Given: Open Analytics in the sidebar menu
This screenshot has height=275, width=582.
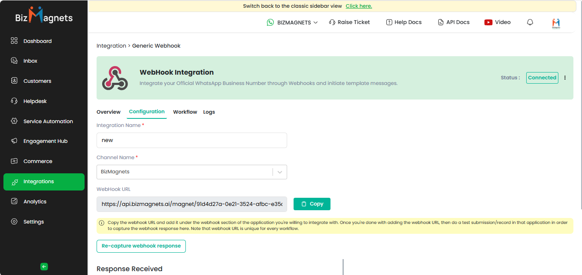Looking at the screenshot, I should pyautogui.click(x=35, y=202).
